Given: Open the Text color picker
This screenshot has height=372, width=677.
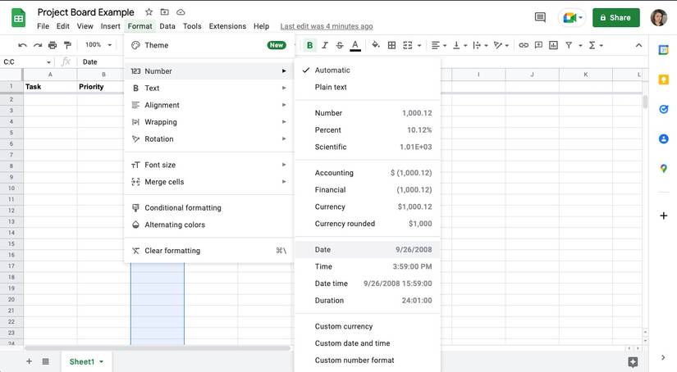Looking at the screenshot, I should click(x=355, y=46).
